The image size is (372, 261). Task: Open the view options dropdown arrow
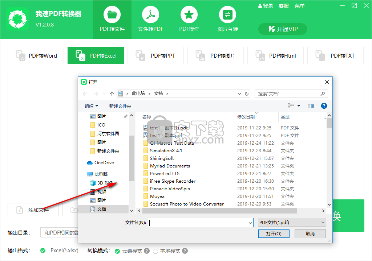coord(299,106)
